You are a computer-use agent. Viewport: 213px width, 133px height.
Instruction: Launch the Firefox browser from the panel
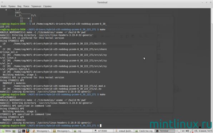pos(28,131)
